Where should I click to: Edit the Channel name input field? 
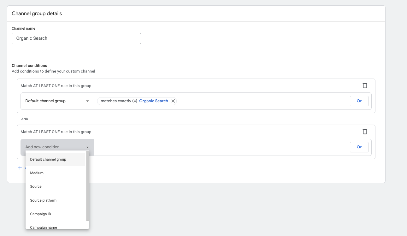pos(76,38)
